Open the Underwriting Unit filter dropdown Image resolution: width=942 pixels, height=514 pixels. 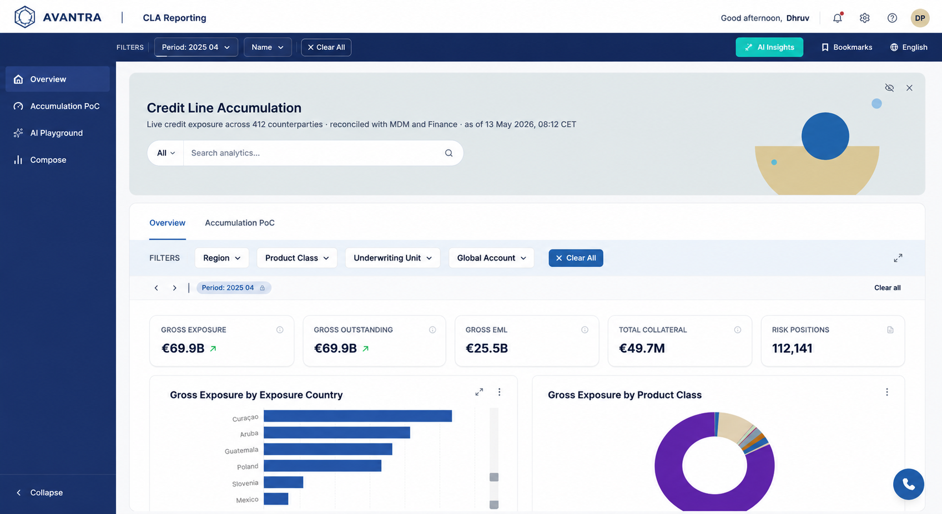pyautogui.click(x=392, y=258)
